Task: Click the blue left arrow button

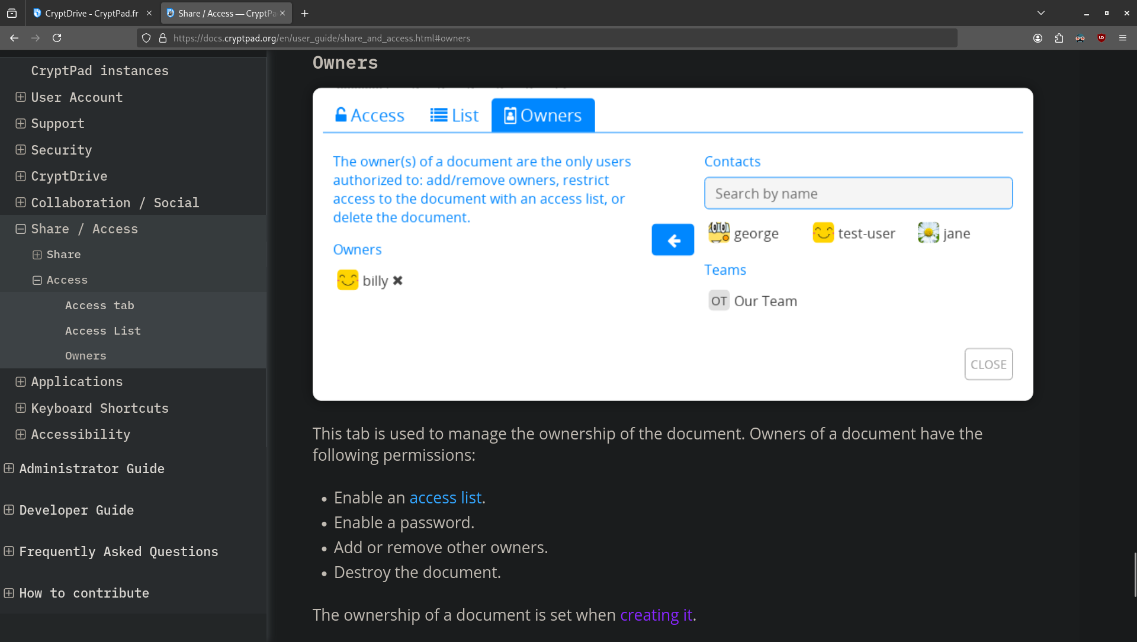Action: point(673,240)
